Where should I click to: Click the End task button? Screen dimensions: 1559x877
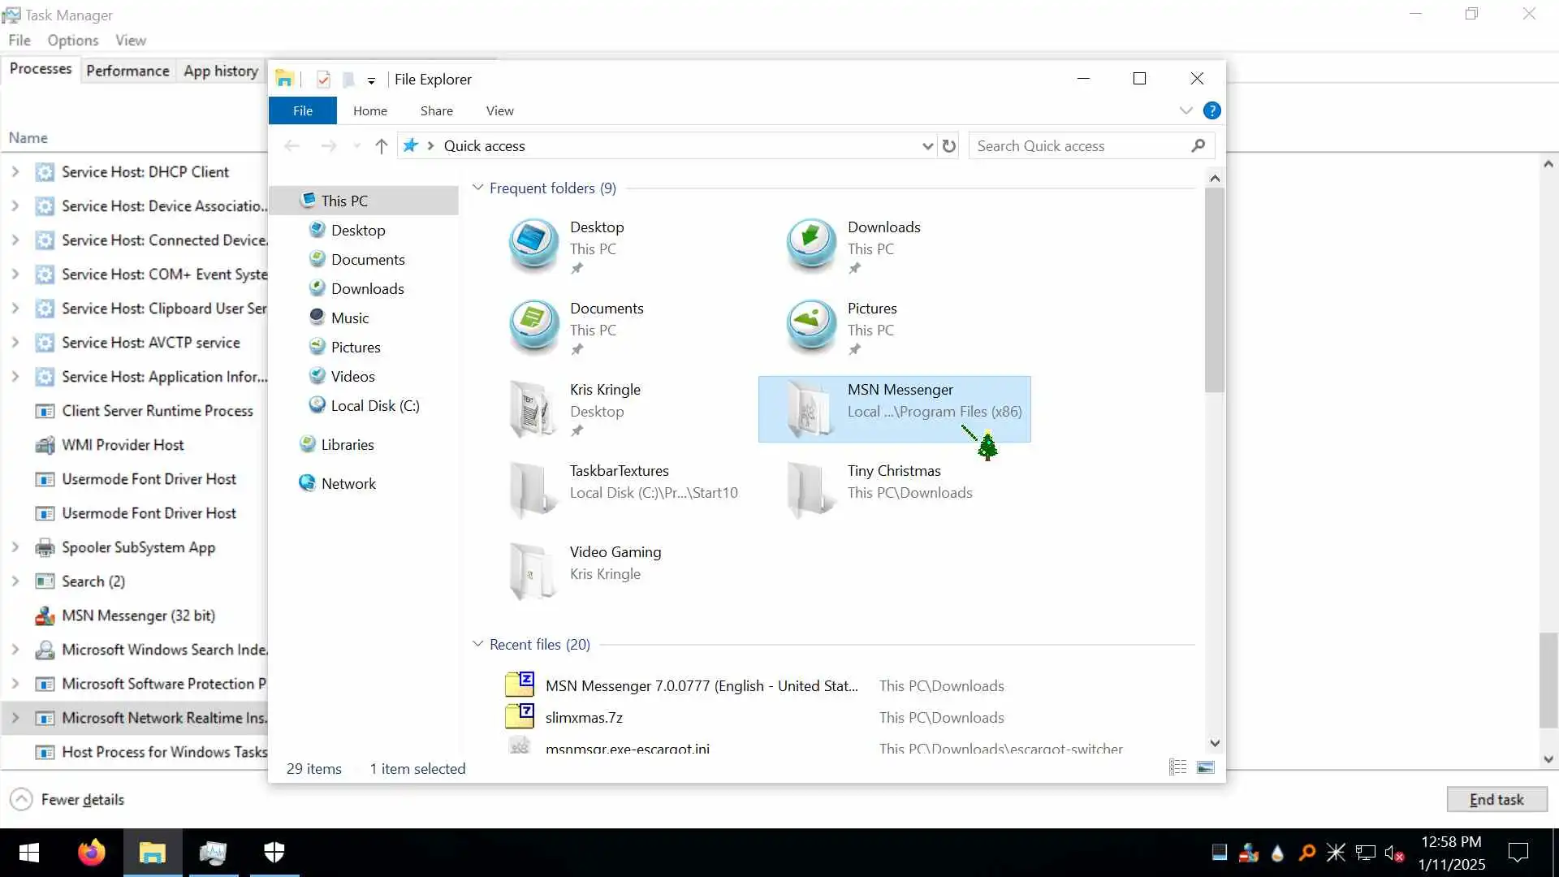pos(1496,800)
